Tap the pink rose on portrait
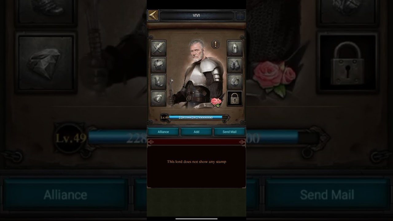 (x=216, y=102)
